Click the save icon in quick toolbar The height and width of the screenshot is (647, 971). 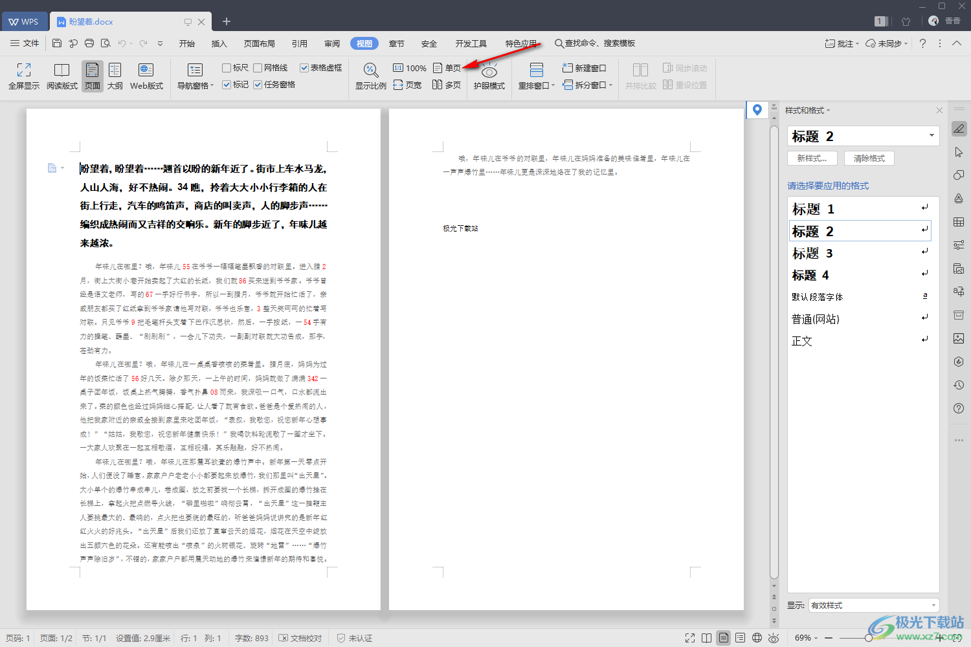point(57,43)
